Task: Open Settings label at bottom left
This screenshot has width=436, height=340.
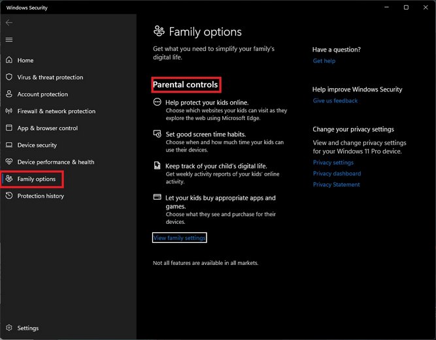Action: click(x=28, y=328)
